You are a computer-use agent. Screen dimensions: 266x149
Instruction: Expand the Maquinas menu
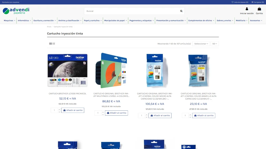pos(9,20)
